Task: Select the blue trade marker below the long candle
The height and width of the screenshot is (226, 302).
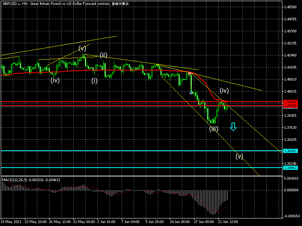Action: point(191,92)
